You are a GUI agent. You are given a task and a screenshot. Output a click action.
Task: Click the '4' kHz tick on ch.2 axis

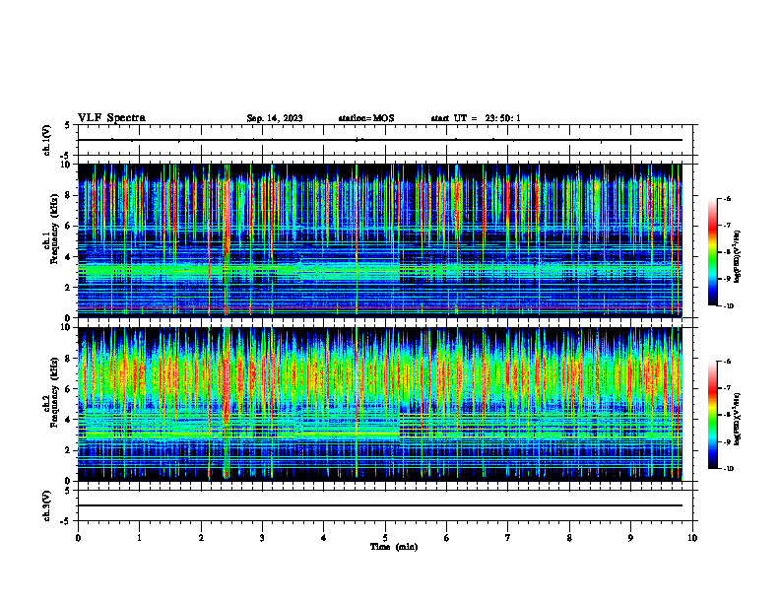(x=69, y=420)
